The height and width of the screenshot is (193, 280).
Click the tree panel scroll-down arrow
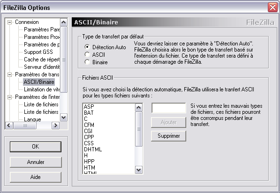coord(64,118)
